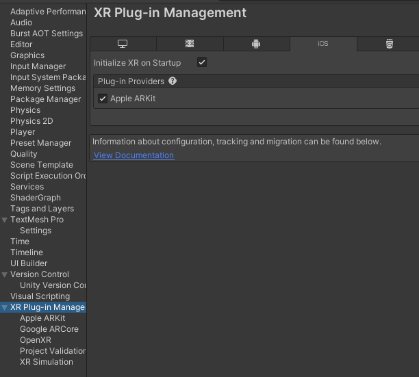Screen dimensions: 419x377
Task: Select TextMesh Pro Settings child item
Action: point(36,231)
